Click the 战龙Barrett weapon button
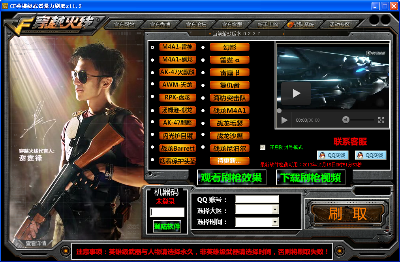This screenshot has height=262, width=400. click(x=178, y=148)
